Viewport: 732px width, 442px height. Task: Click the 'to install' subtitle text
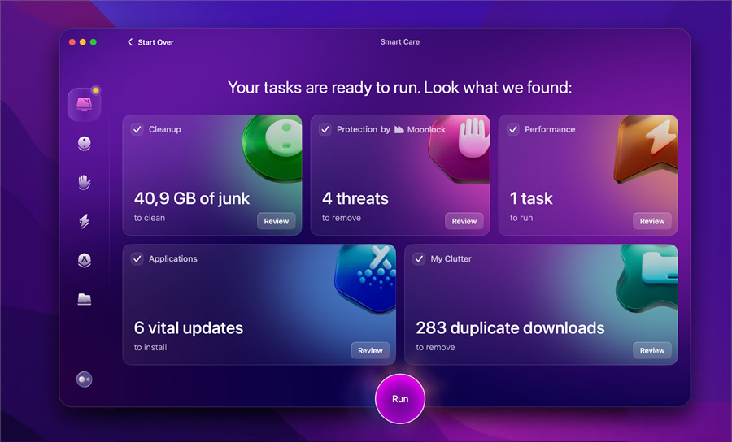pos(150,348)
